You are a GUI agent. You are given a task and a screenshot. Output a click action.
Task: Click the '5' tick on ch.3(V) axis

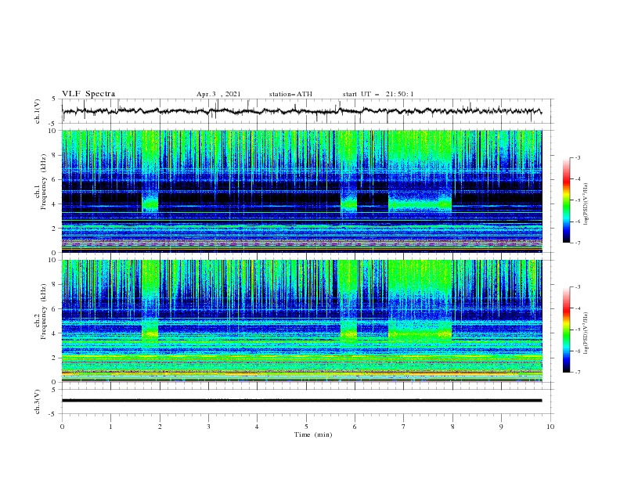pyautogui.click(x=55, y=390)
